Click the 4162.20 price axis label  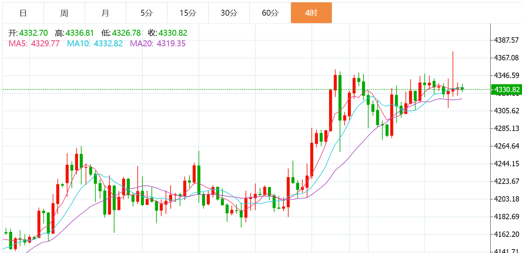tap(506, 235)
